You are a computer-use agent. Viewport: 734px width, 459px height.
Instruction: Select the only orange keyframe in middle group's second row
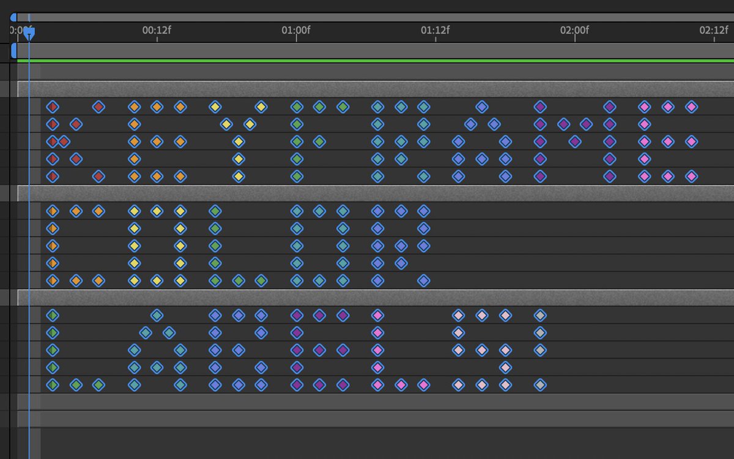pos(53,228)
